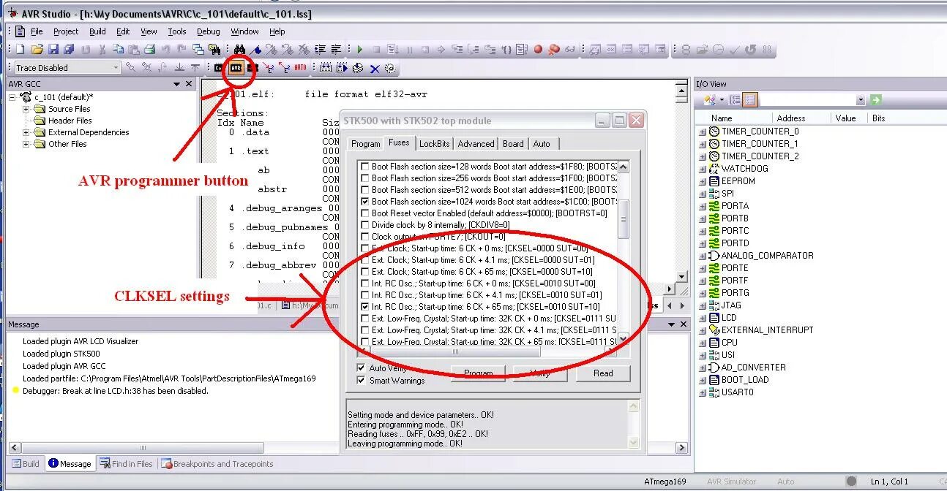Start debugging with the green Run arrow
947x491 pixels.
tap(359, 50)
